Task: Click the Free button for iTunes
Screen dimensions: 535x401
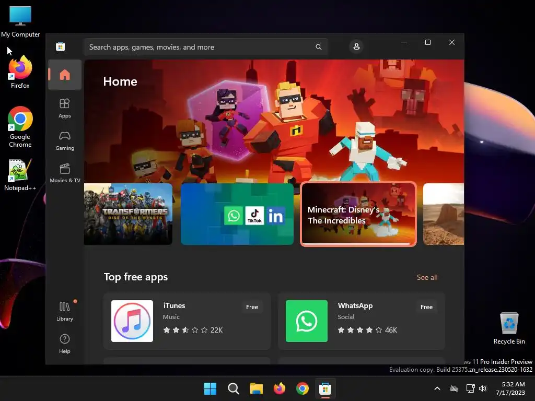Action: coord(252,307)
